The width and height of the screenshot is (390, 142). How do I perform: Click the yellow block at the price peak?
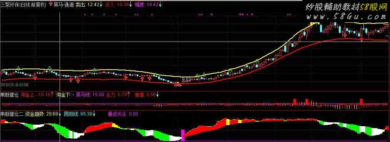point(313,24)
